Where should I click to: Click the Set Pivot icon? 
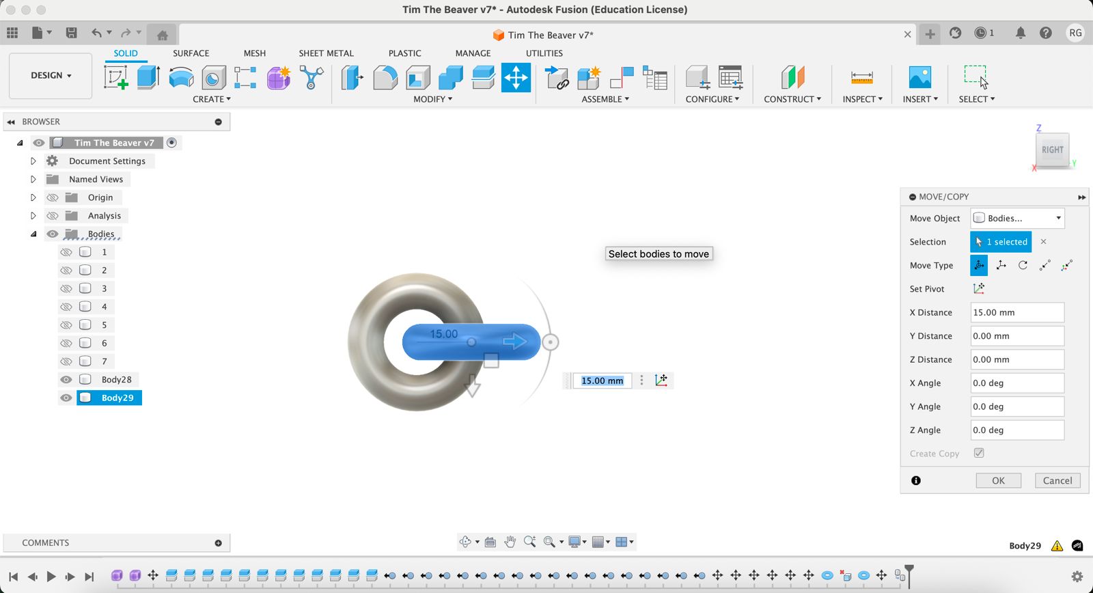click(x=979, y=289)
